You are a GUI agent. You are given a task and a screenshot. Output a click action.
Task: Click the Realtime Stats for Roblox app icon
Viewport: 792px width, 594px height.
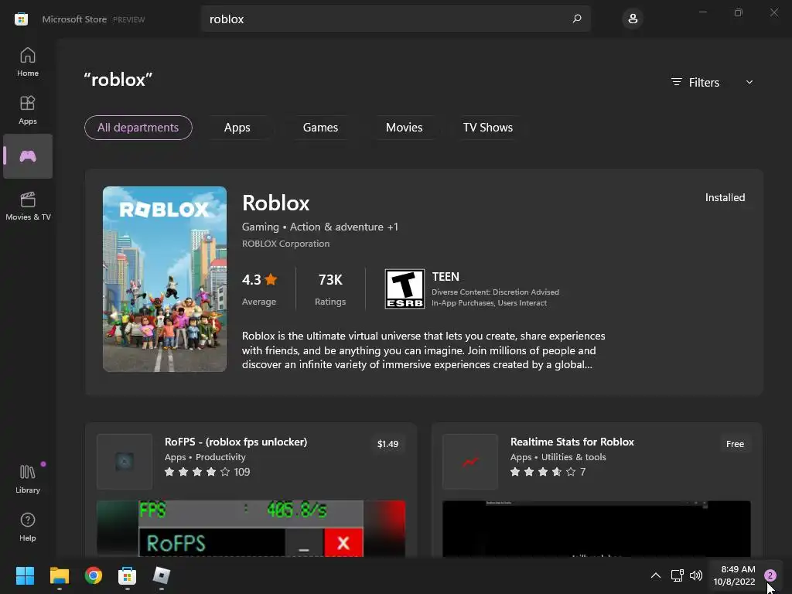click(470, 461)
